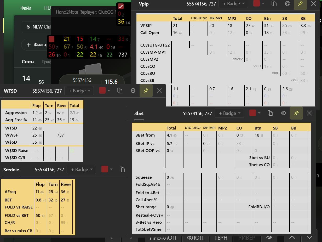Screen dimensions: 322x242
Task: Open the + Badge dropdown in Vpip popup
Action: point(233,4)
